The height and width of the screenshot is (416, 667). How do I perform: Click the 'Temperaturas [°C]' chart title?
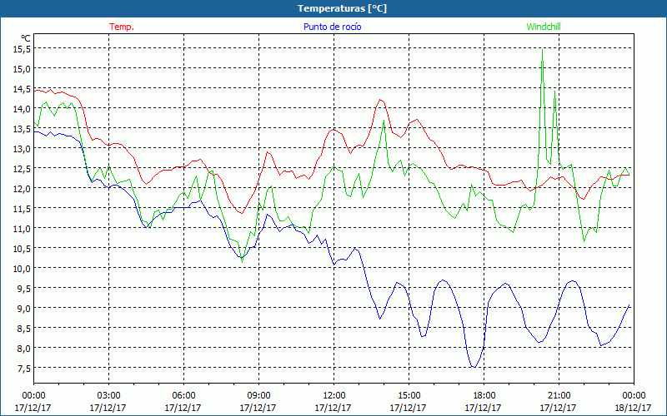[x=342, y=8]
